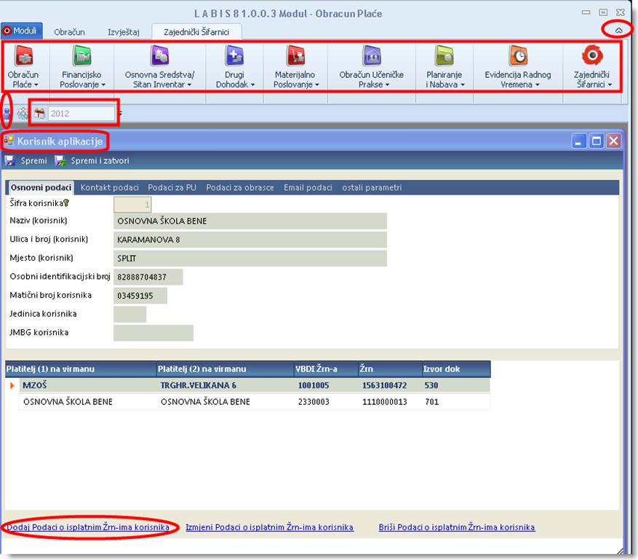Expand the Materijalno Poslovanje dropdown arrow

point(317,84)
